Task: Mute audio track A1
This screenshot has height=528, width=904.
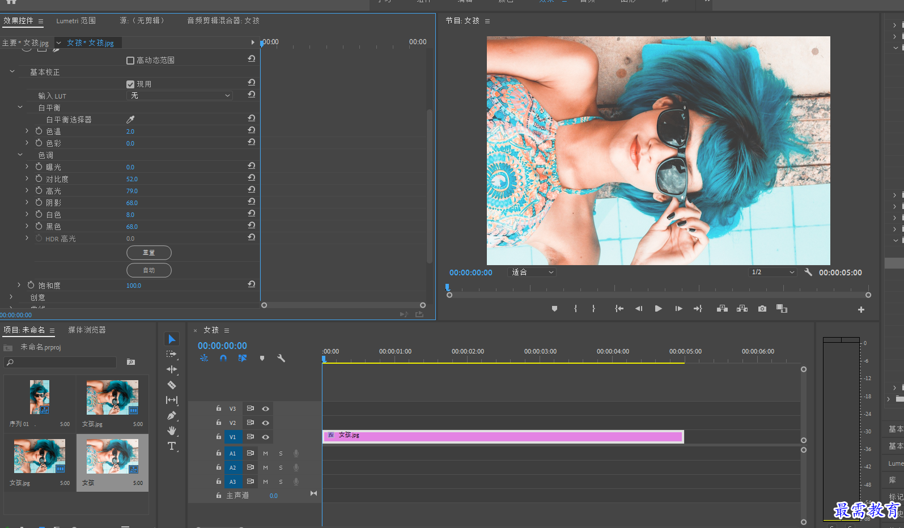Action: [x=265, y=453]
